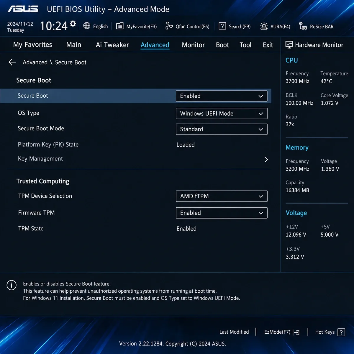This screenshot has width=354, height=354.
Task: Click Core Voltage value 1.072 V
Action: [330, 103]
